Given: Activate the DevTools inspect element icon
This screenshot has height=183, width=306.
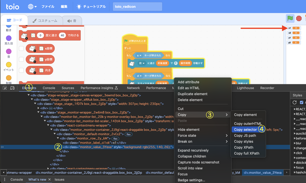Looking at the screenshot, I should click(5, 88).
